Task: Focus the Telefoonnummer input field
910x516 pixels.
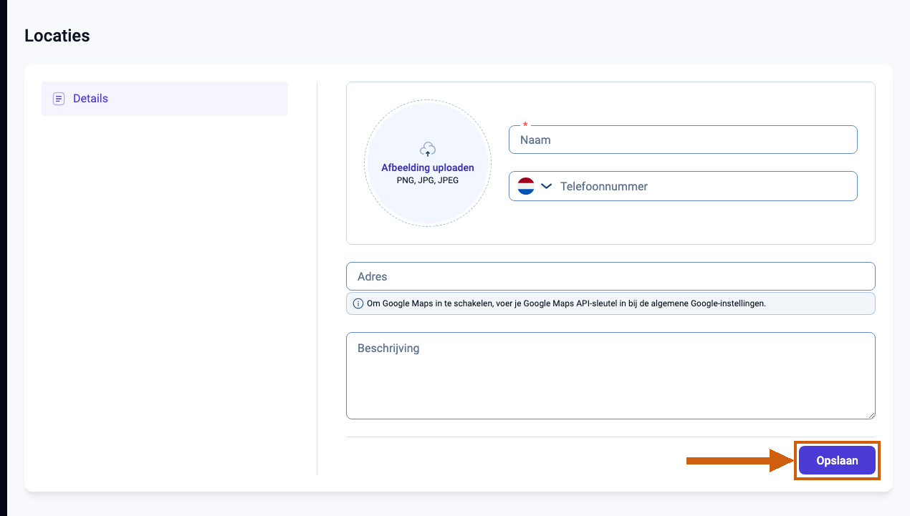Action: tap(706, 186)
